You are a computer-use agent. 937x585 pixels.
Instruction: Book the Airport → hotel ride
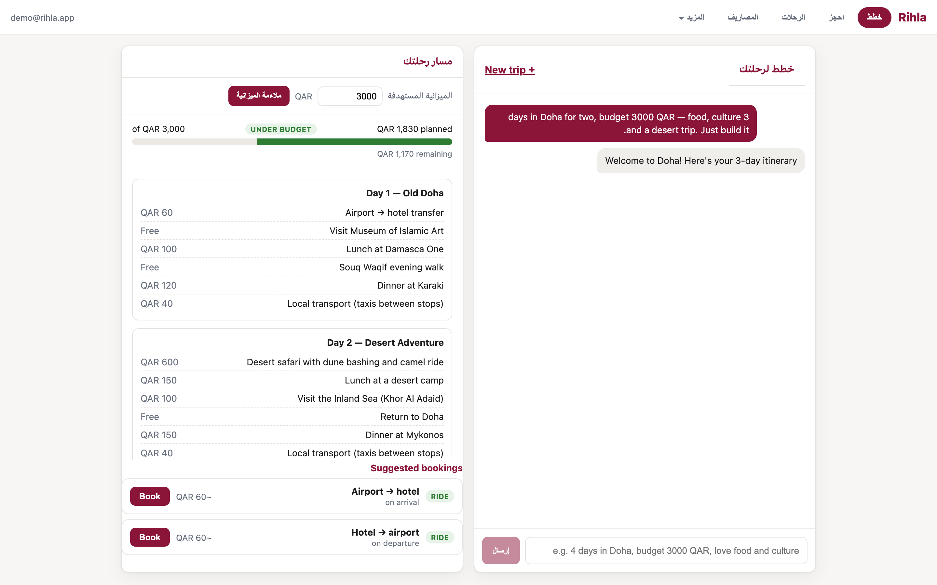click(150, 496)
